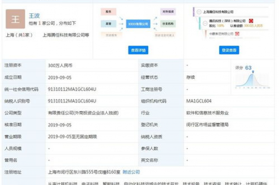The height and width of the screenshot is (185, 279).
Task: Select 2019-09-05至无固定期限 value
Action: 72,136
